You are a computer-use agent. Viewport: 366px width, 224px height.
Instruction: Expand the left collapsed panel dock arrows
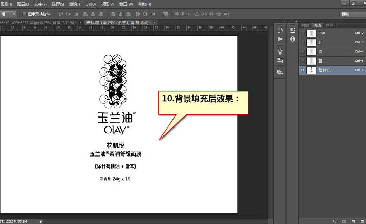[x=283, y=21]
